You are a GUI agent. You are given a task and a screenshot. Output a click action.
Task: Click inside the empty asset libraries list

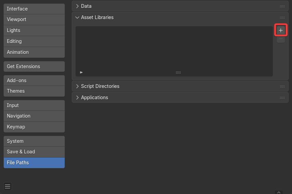(x=174, y=48)
